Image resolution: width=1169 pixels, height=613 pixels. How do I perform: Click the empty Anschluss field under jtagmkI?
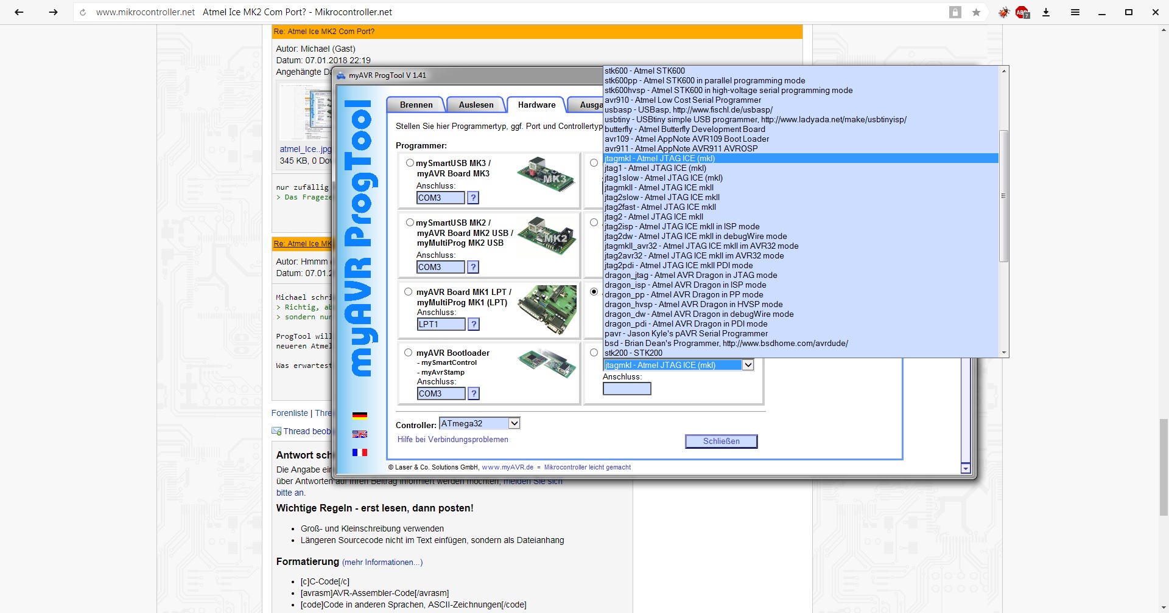tap(627, 389)
